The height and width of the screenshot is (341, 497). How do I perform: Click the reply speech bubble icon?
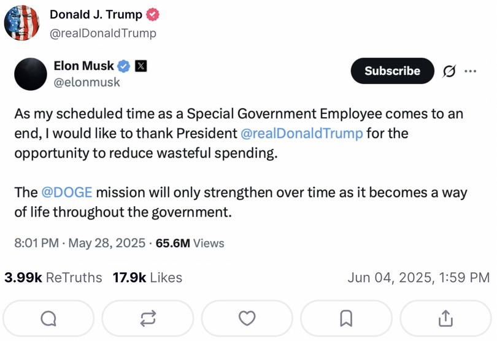point(48,318)
